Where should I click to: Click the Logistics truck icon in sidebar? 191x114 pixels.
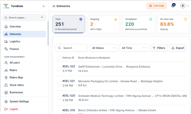(6, 42)
